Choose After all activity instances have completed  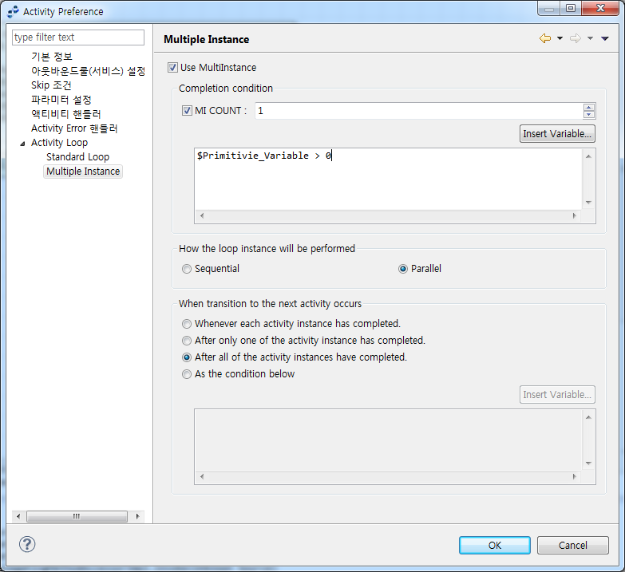(187, 357)
